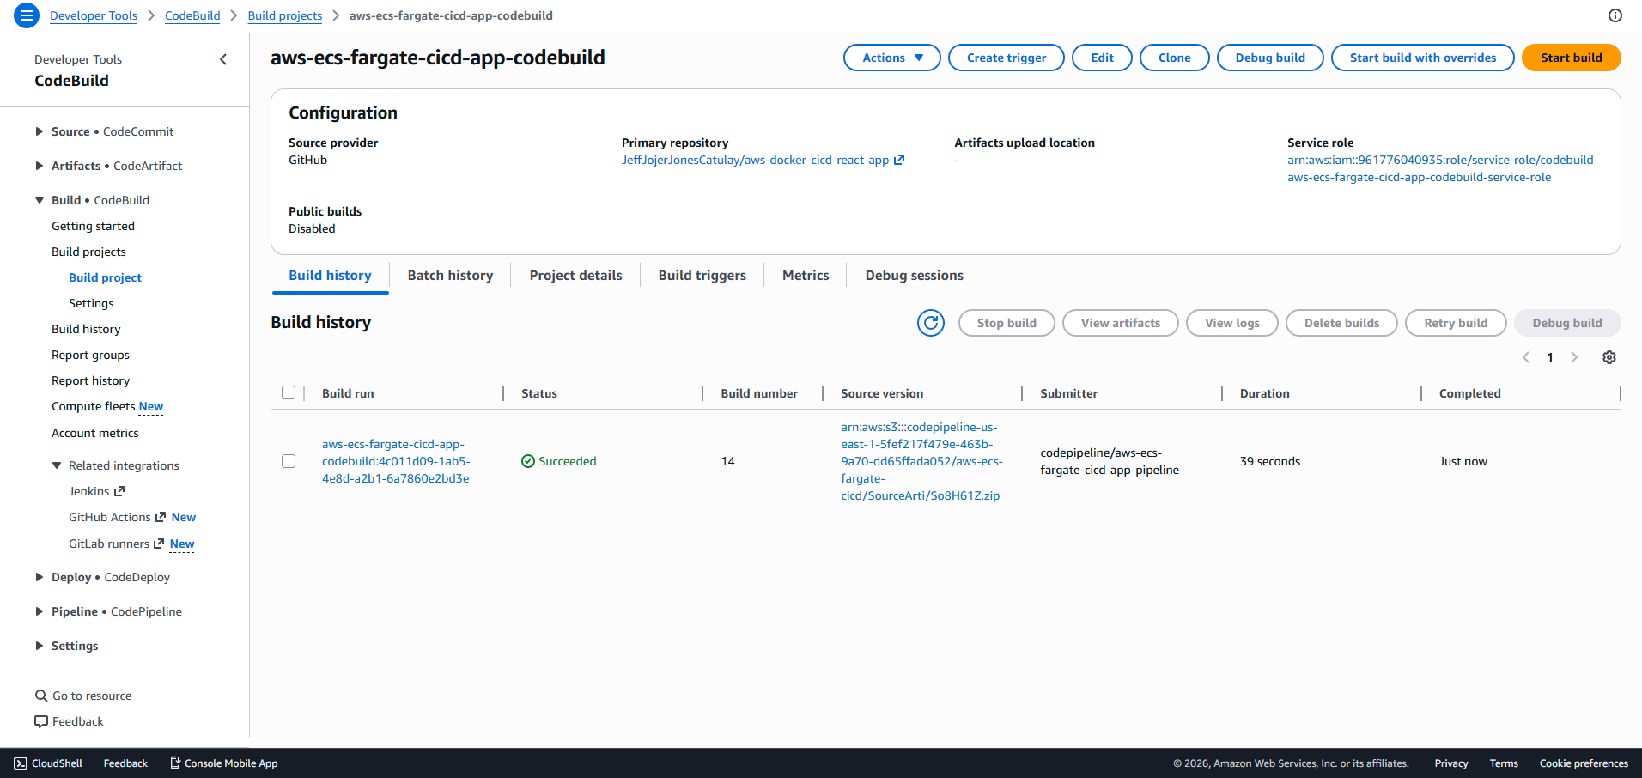Click the Stop build button
The image size is (1642, 778).
coord(1006,323)
